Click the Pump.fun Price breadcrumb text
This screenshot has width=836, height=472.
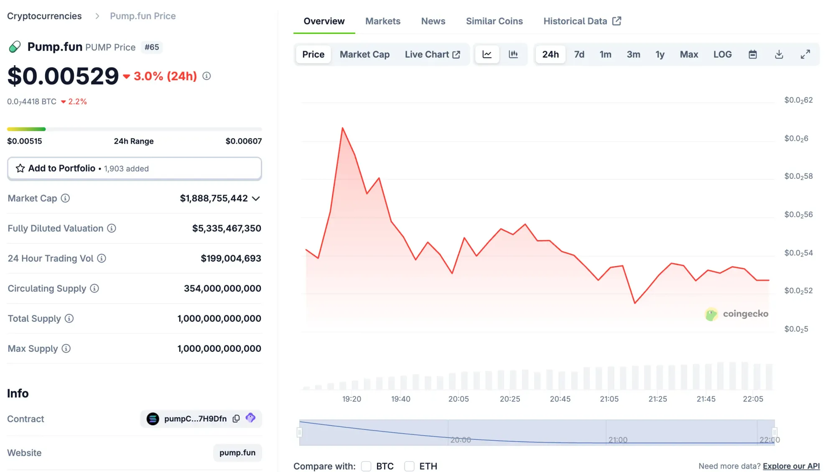143,16
